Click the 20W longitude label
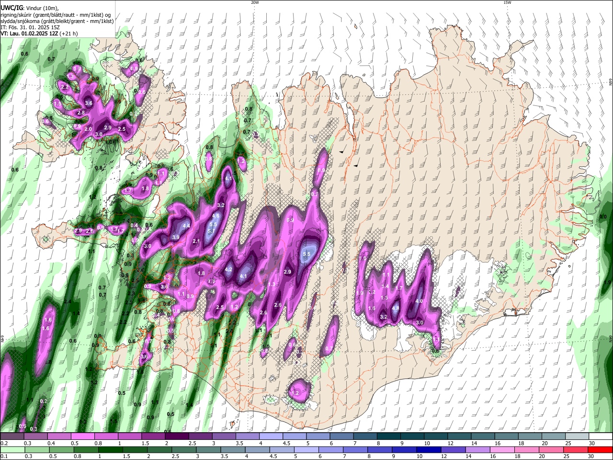 255,2
